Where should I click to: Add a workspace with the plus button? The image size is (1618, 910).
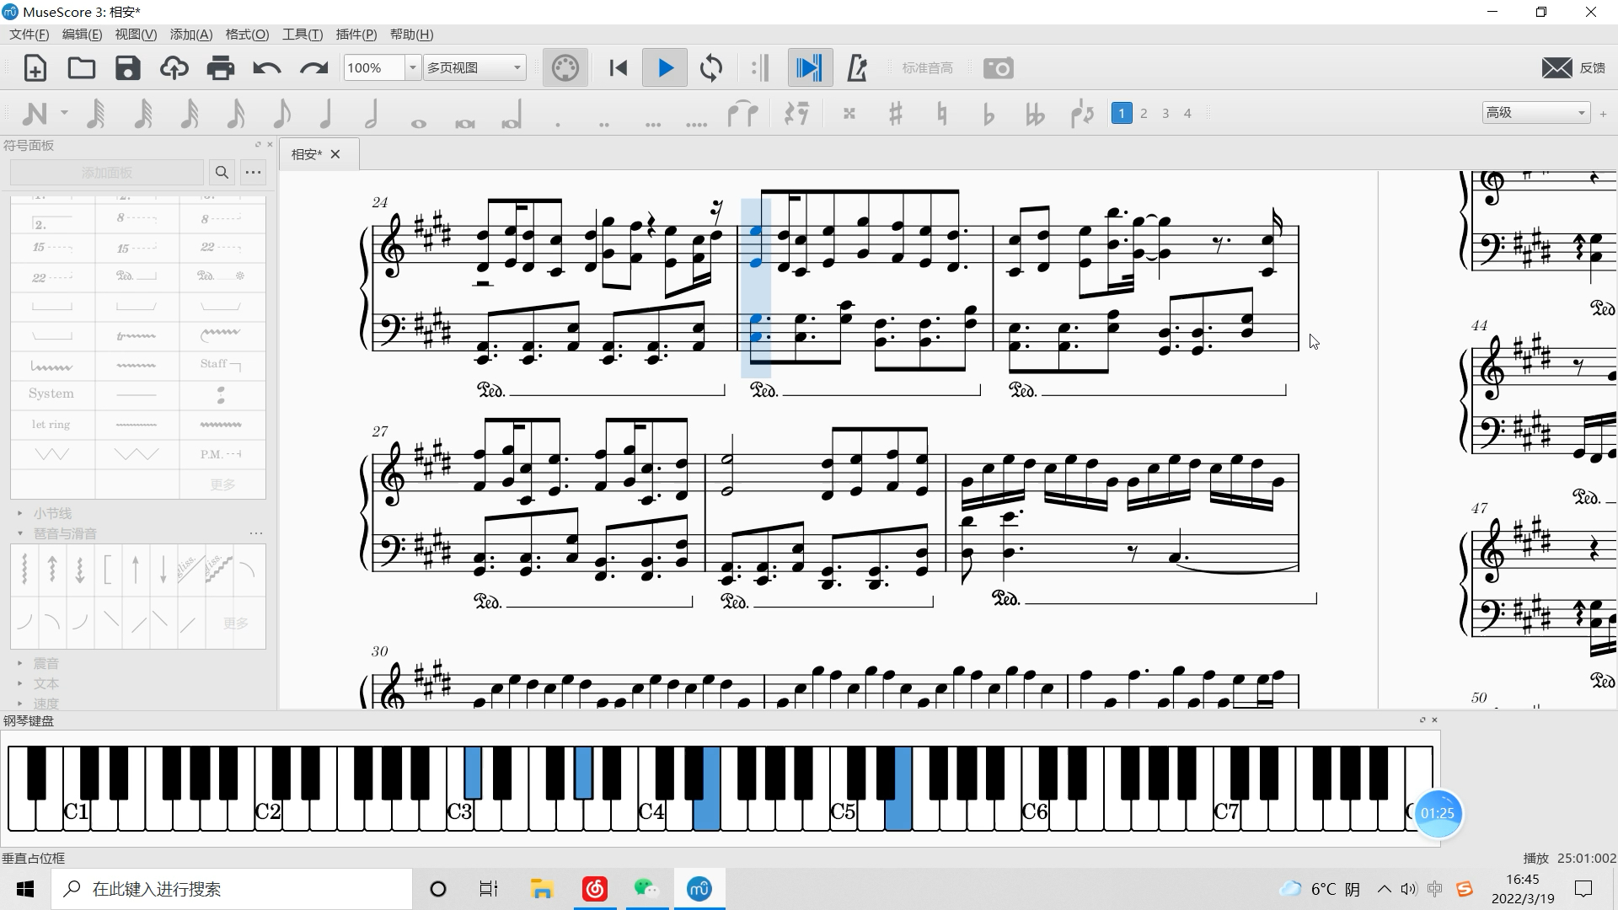pos(1604,113)
